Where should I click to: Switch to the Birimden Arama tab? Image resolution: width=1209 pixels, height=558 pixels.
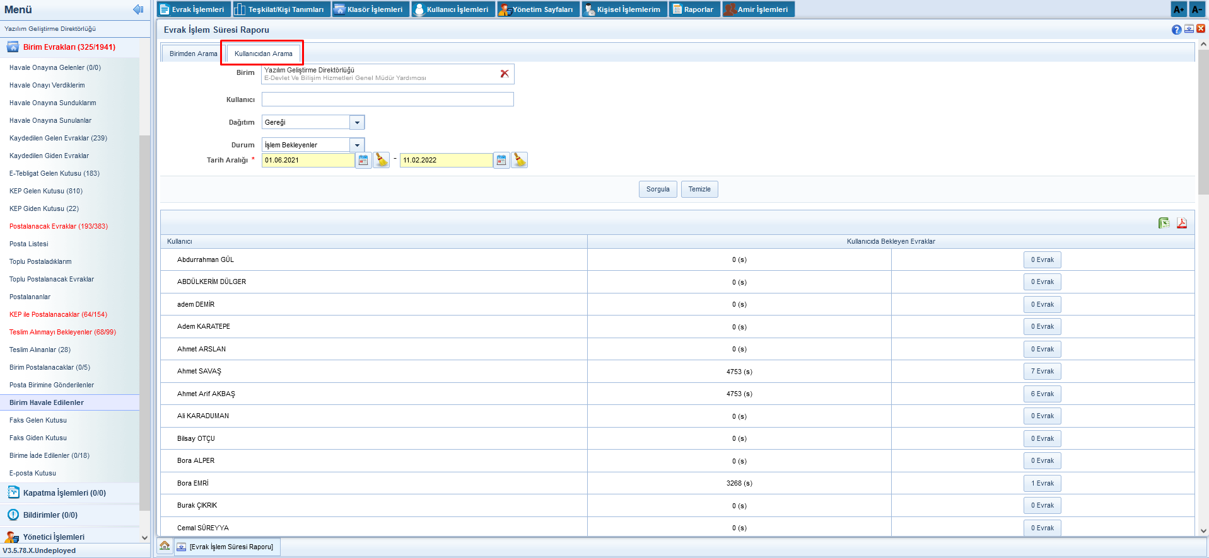193,54
